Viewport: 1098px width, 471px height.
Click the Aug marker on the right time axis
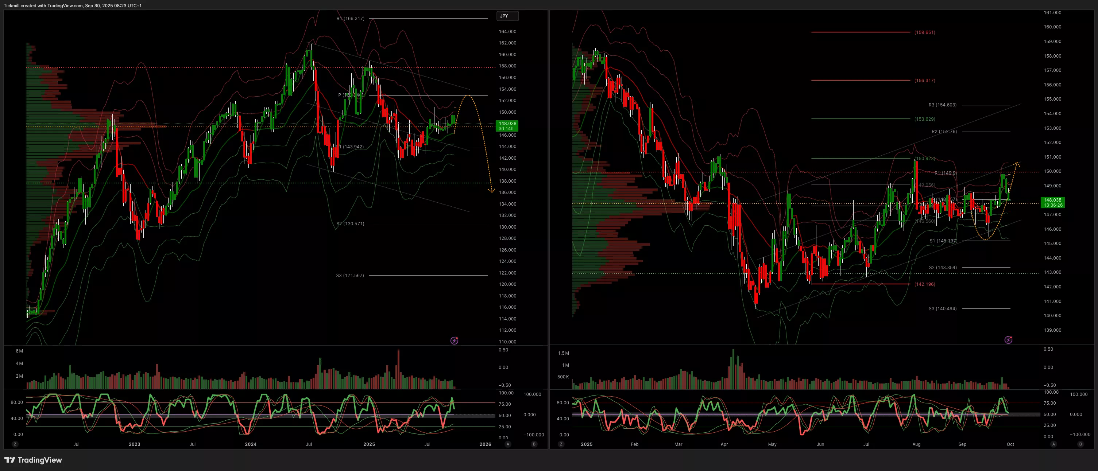point(916,444)
